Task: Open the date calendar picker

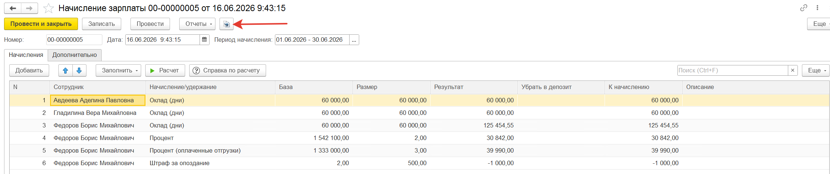Action: point(204,40)
